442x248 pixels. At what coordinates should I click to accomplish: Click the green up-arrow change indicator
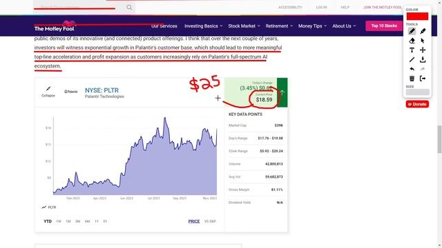(x=282, y=92)
